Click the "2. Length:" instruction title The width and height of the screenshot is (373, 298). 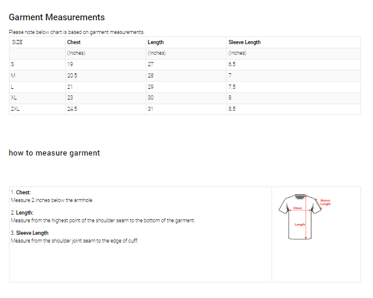point(22,213)
